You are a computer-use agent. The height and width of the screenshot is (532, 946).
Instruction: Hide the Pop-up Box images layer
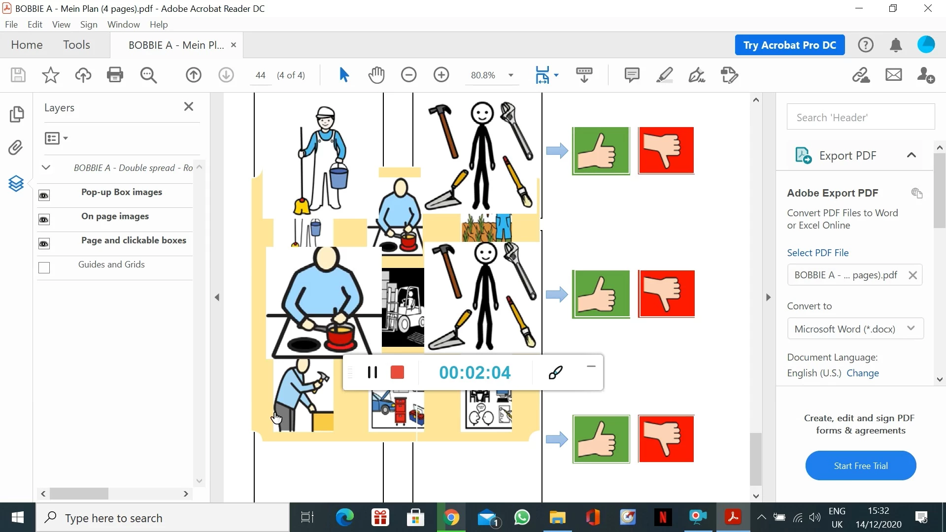(44, 196)
